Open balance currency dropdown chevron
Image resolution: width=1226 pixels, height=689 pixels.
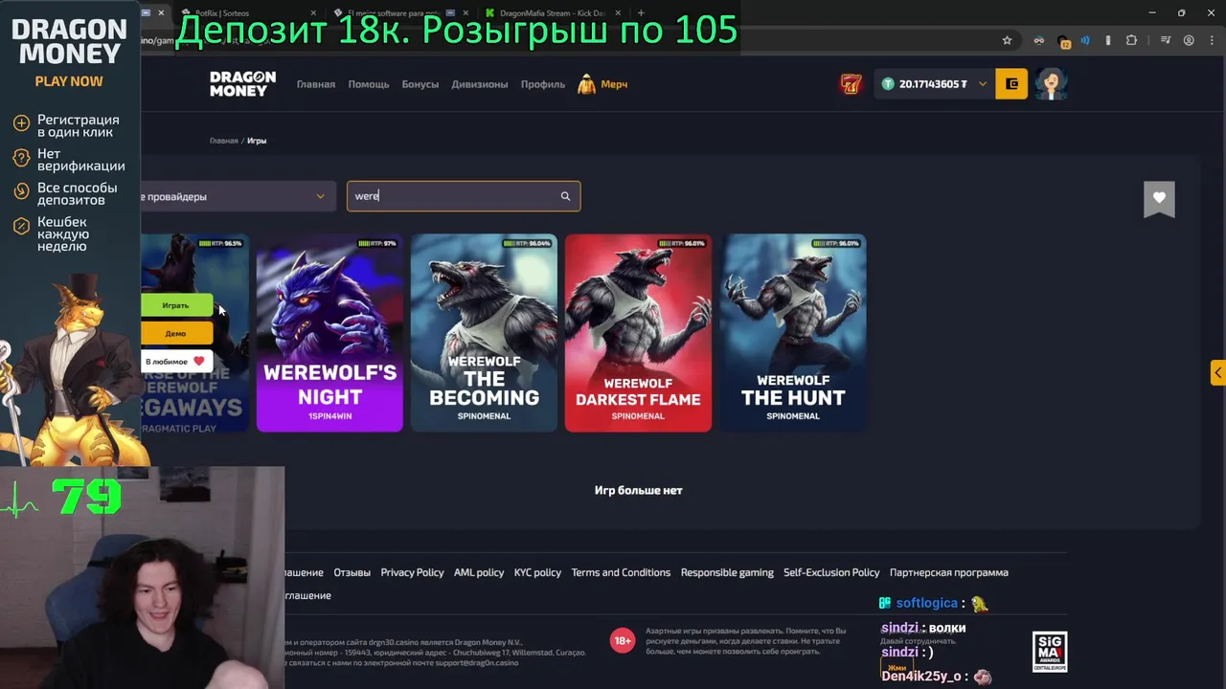tap(982, 84)
